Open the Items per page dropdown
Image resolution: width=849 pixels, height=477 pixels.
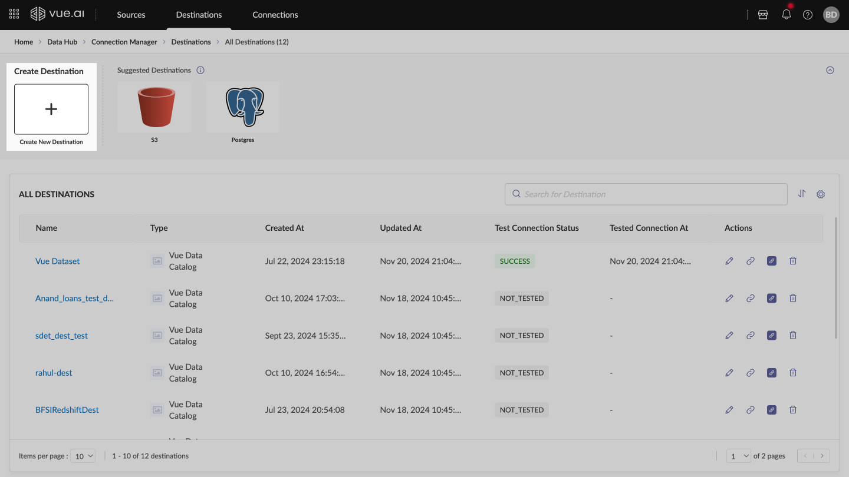[83, 456]
